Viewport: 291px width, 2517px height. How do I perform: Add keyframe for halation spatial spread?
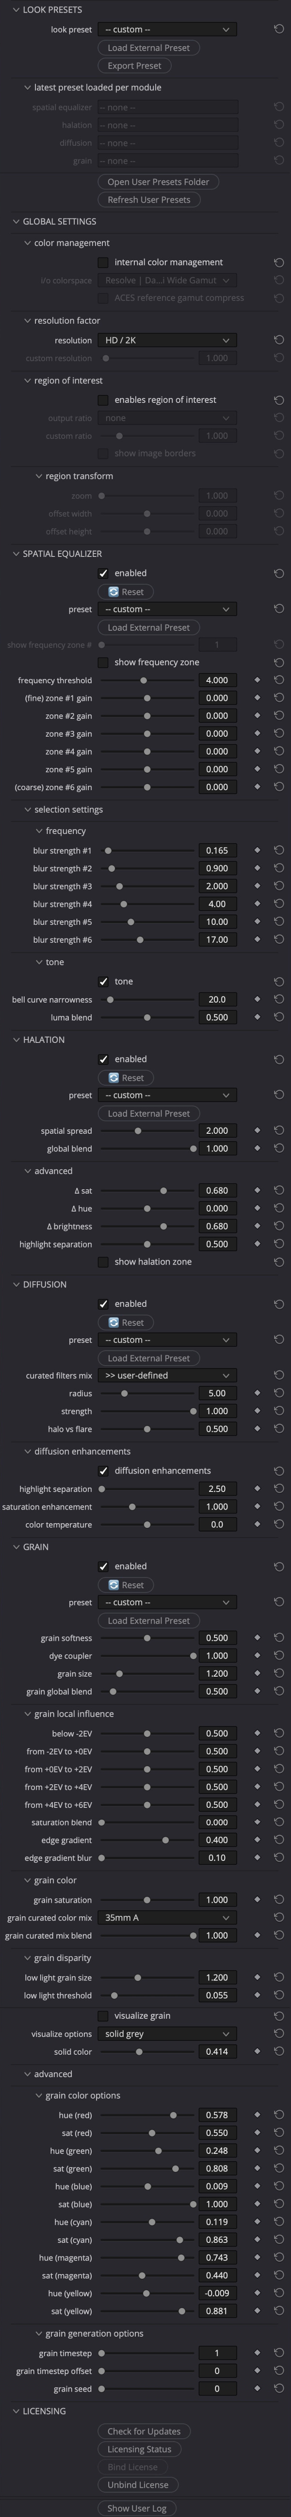[258, 1130]
